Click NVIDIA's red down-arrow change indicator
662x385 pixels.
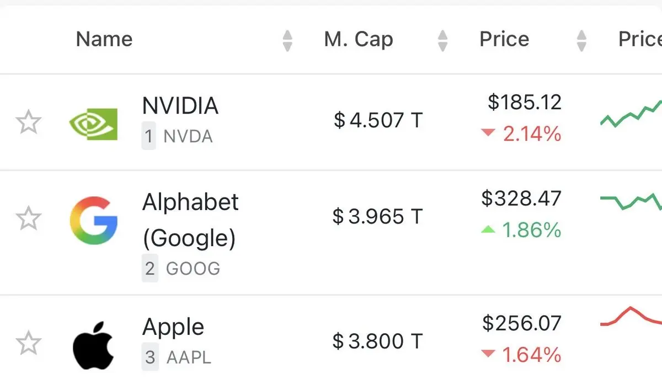coord(488,133)
